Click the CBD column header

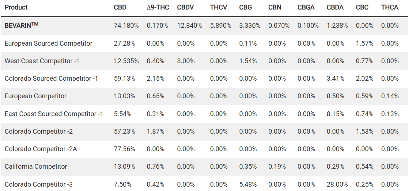click(x=120, y=7)
